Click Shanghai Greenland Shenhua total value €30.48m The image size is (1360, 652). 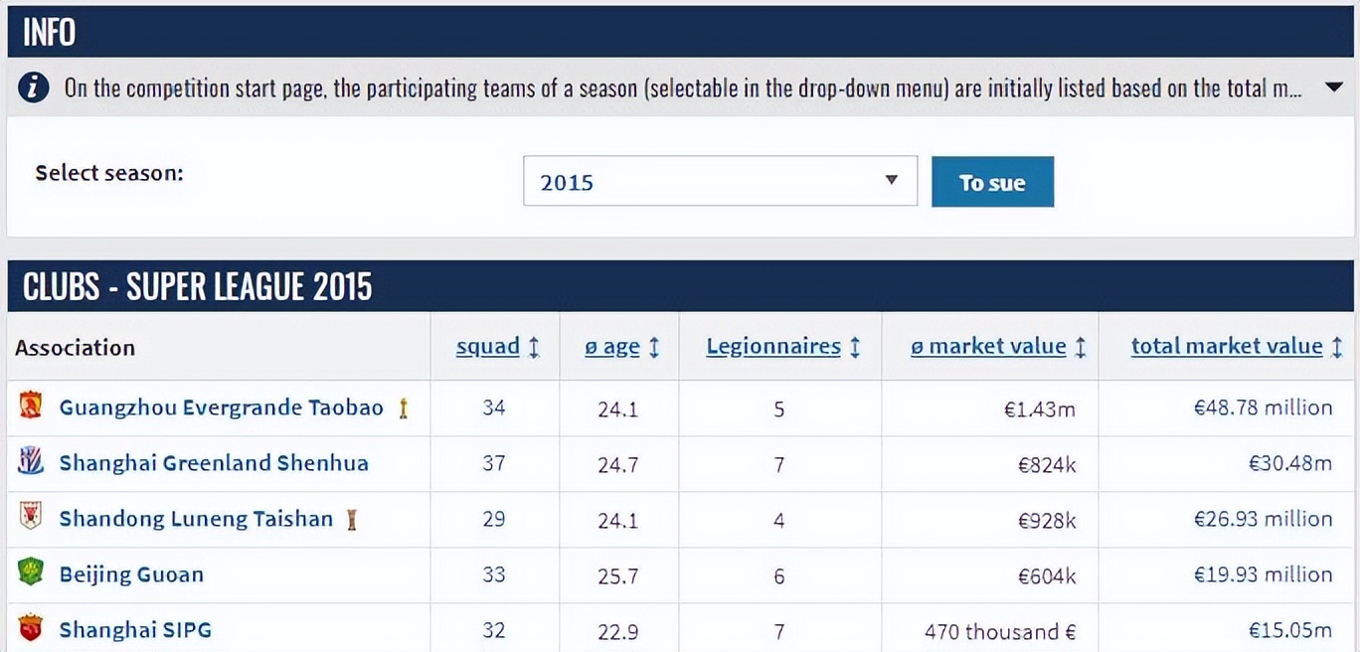[1290, 463]
